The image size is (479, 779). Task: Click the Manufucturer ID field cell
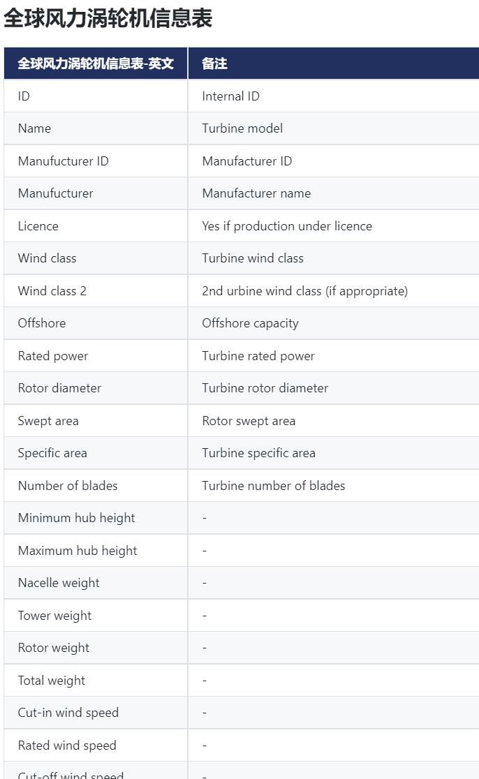click(64, 161)
